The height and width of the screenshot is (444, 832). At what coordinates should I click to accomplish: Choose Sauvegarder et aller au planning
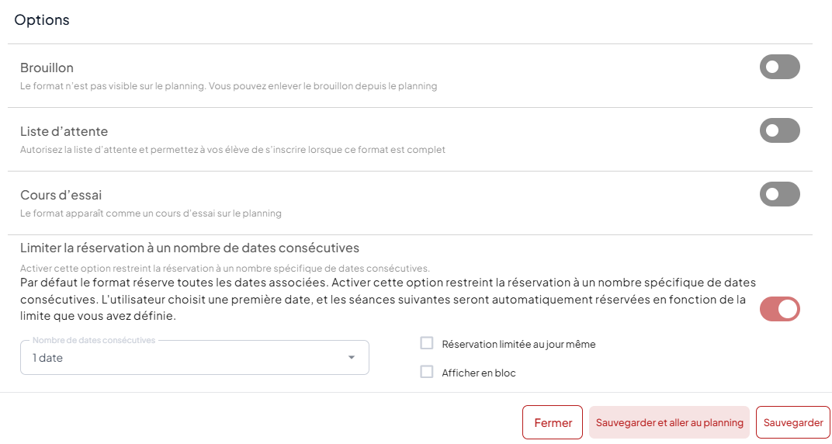[669, 422]
